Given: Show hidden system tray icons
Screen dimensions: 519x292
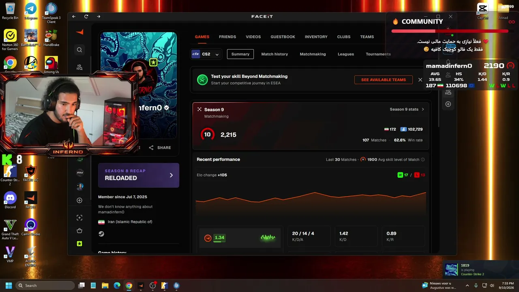Looking at the screenshot, I should 467,286.
